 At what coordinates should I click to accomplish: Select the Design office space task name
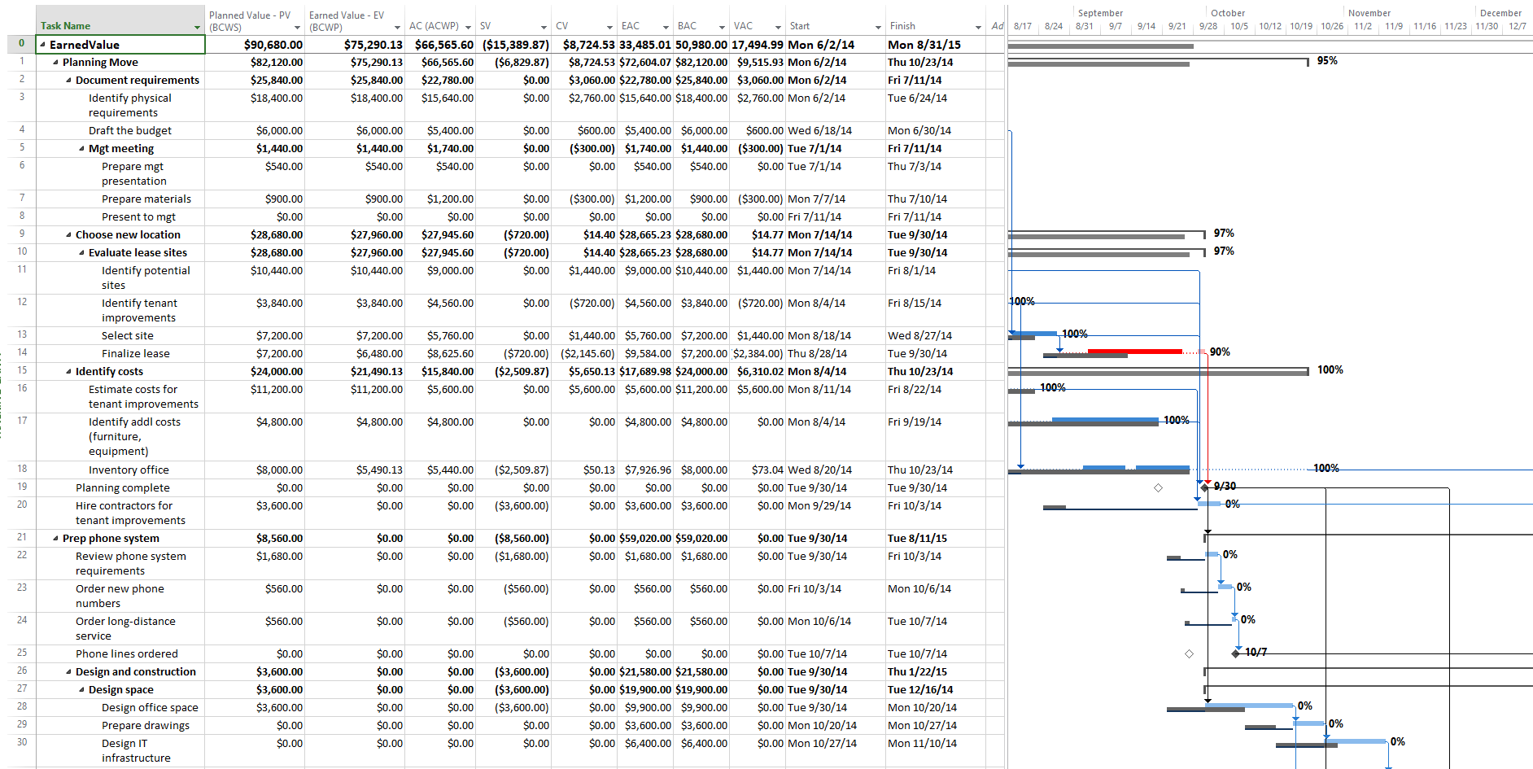[x=150, y=708]
